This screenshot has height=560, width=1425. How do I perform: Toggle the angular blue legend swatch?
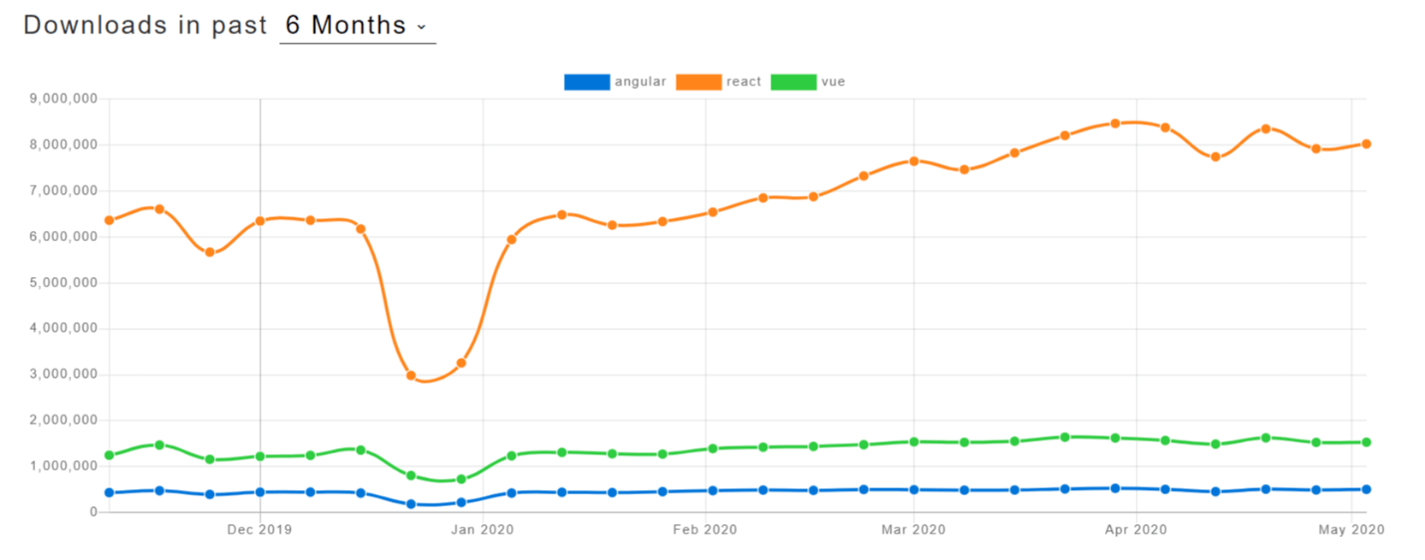point(587,82)
